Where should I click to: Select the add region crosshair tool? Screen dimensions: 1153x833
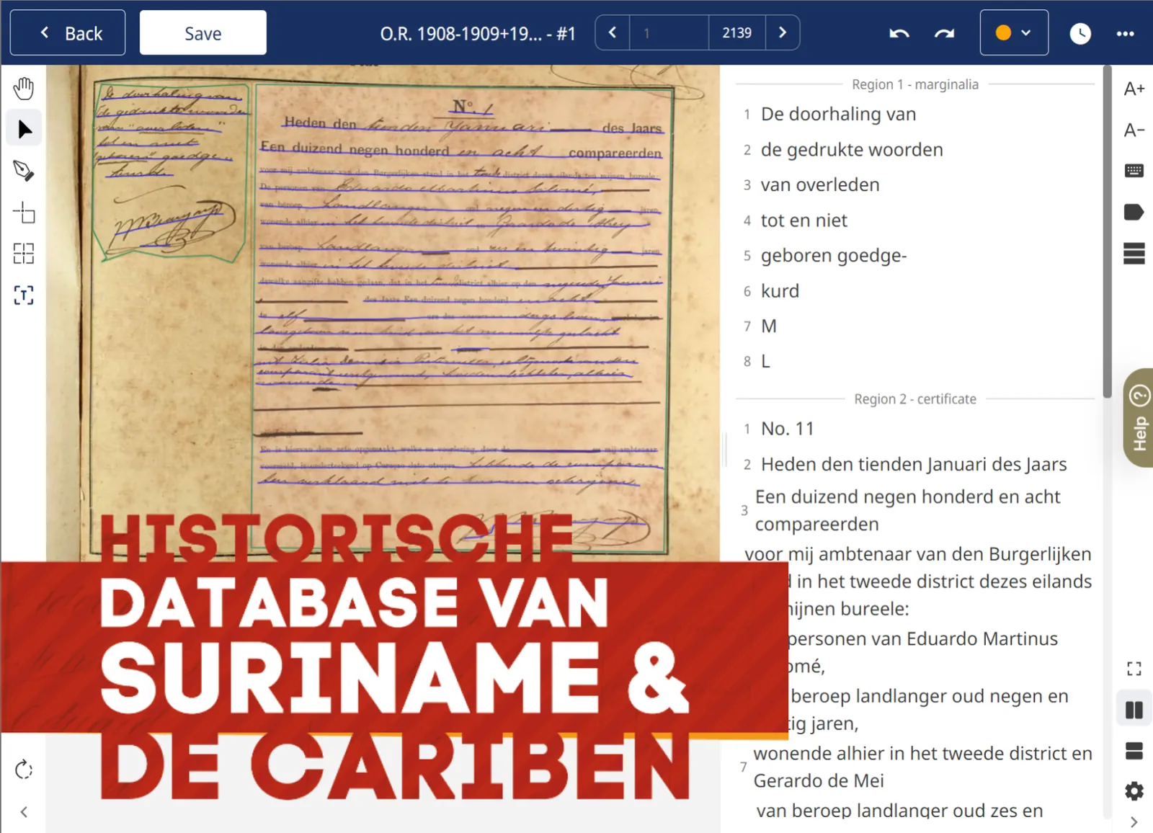coord(24,213)
